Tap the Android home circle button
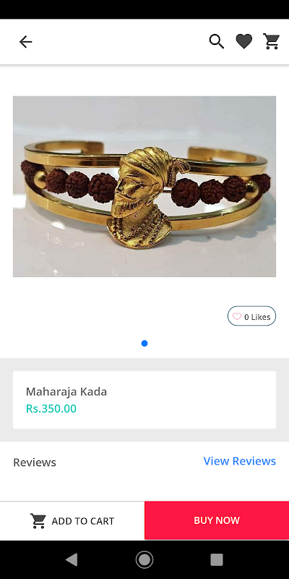The image size is (289, 579). click(144, 559)
